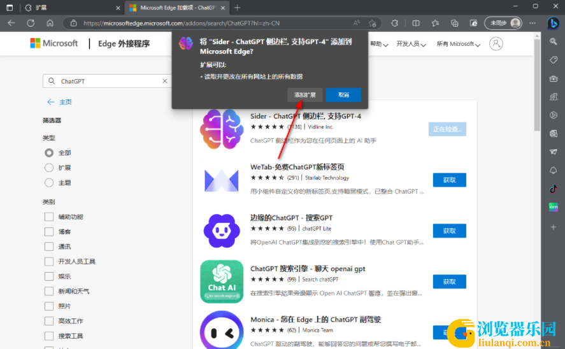Clear the ChatGPT search box with X
This screenshot has width=565, height=349.
[165, 81]
